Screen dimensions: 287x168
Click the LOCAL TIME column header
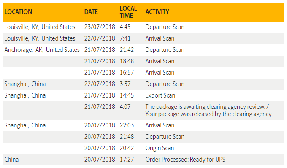[128, 12]
